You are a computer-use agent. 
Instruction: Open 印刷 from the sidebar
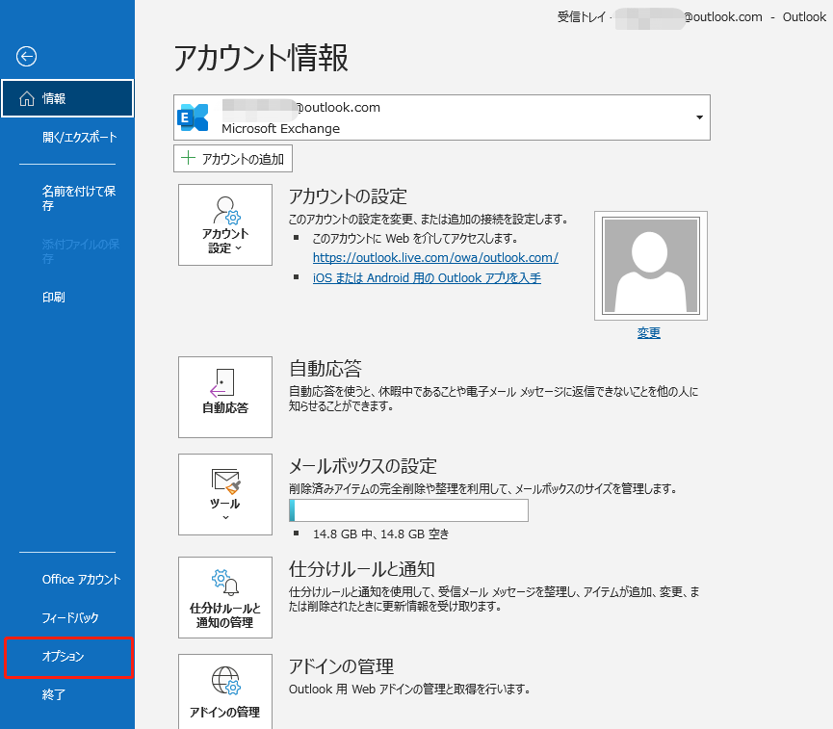click(x=54, y=298)
